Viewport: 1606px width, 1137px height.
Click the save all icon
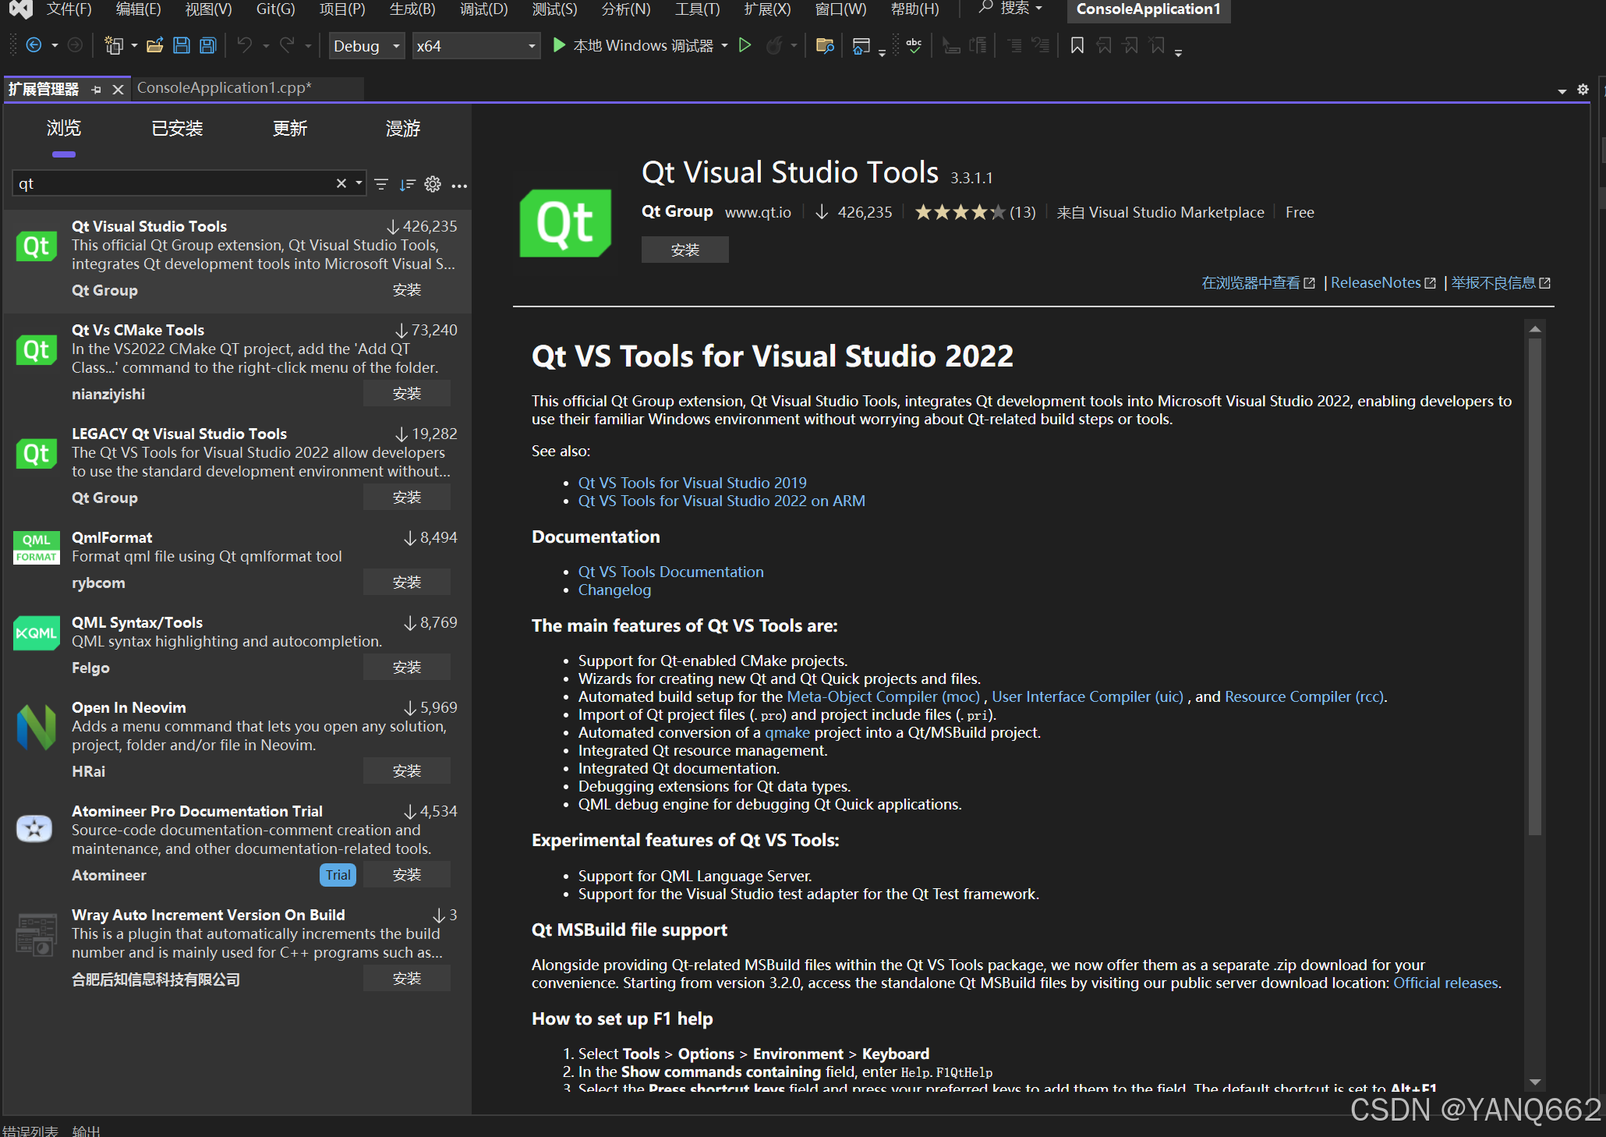click(208, 46)
